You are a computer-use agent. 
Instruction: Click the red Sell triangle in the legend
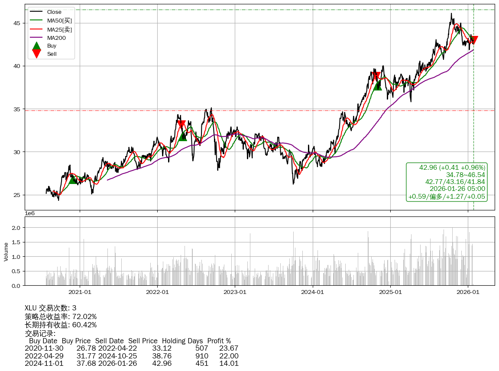(37, 54)
